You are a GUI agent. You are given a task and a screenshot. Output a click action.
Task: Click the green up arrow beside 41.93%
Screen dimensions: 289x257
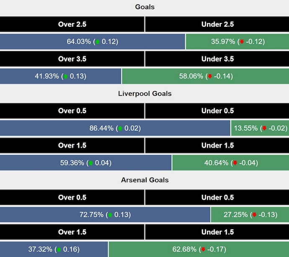(65, 76)
